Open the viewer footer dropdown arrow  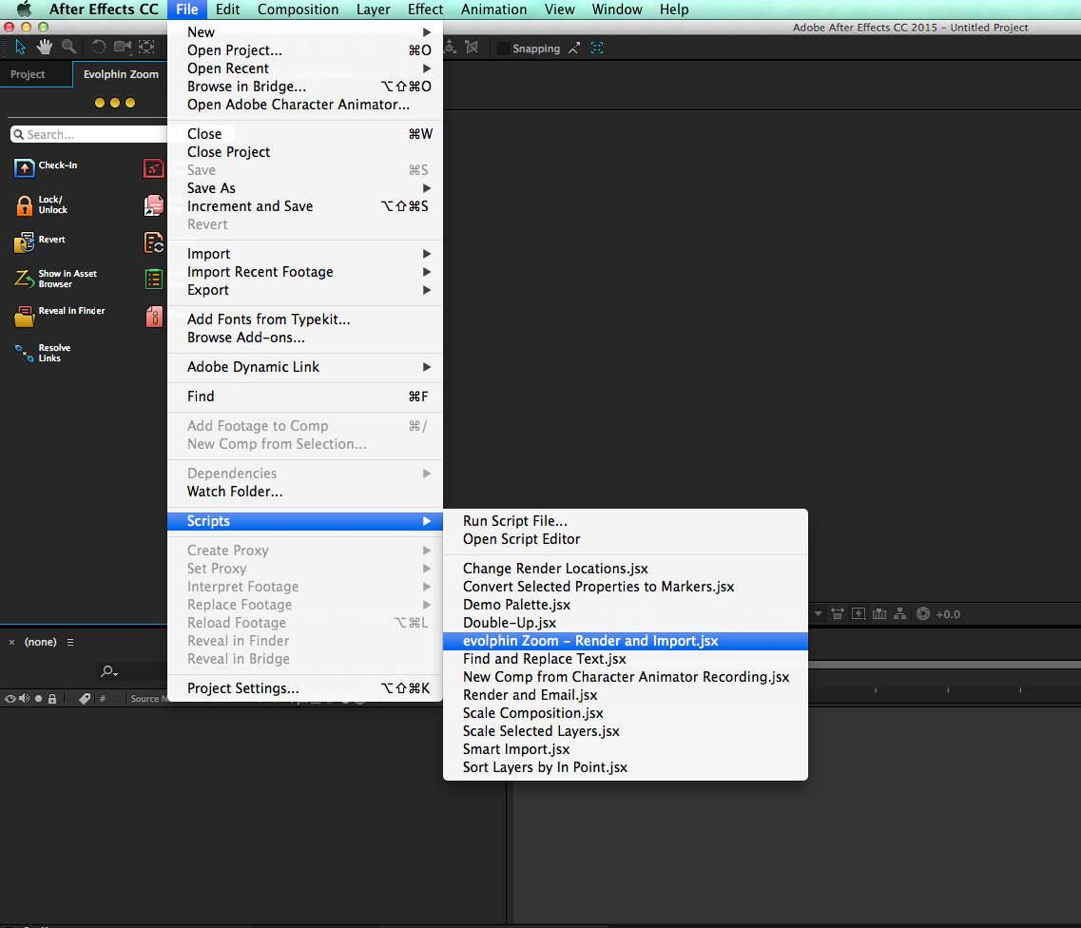click(819, 613)
